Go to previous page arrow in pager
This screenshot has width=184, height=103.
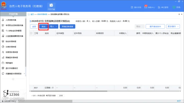pyautogui.click(x=32, y=96)
